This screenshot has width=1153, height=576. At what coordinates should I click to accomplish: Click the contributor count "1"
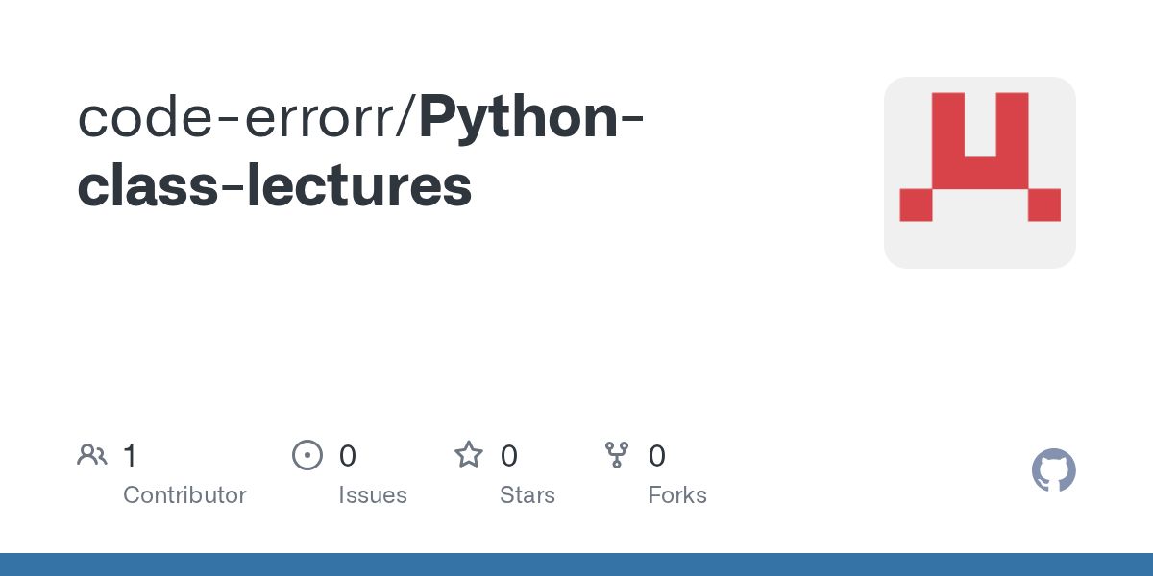(130, 456)
